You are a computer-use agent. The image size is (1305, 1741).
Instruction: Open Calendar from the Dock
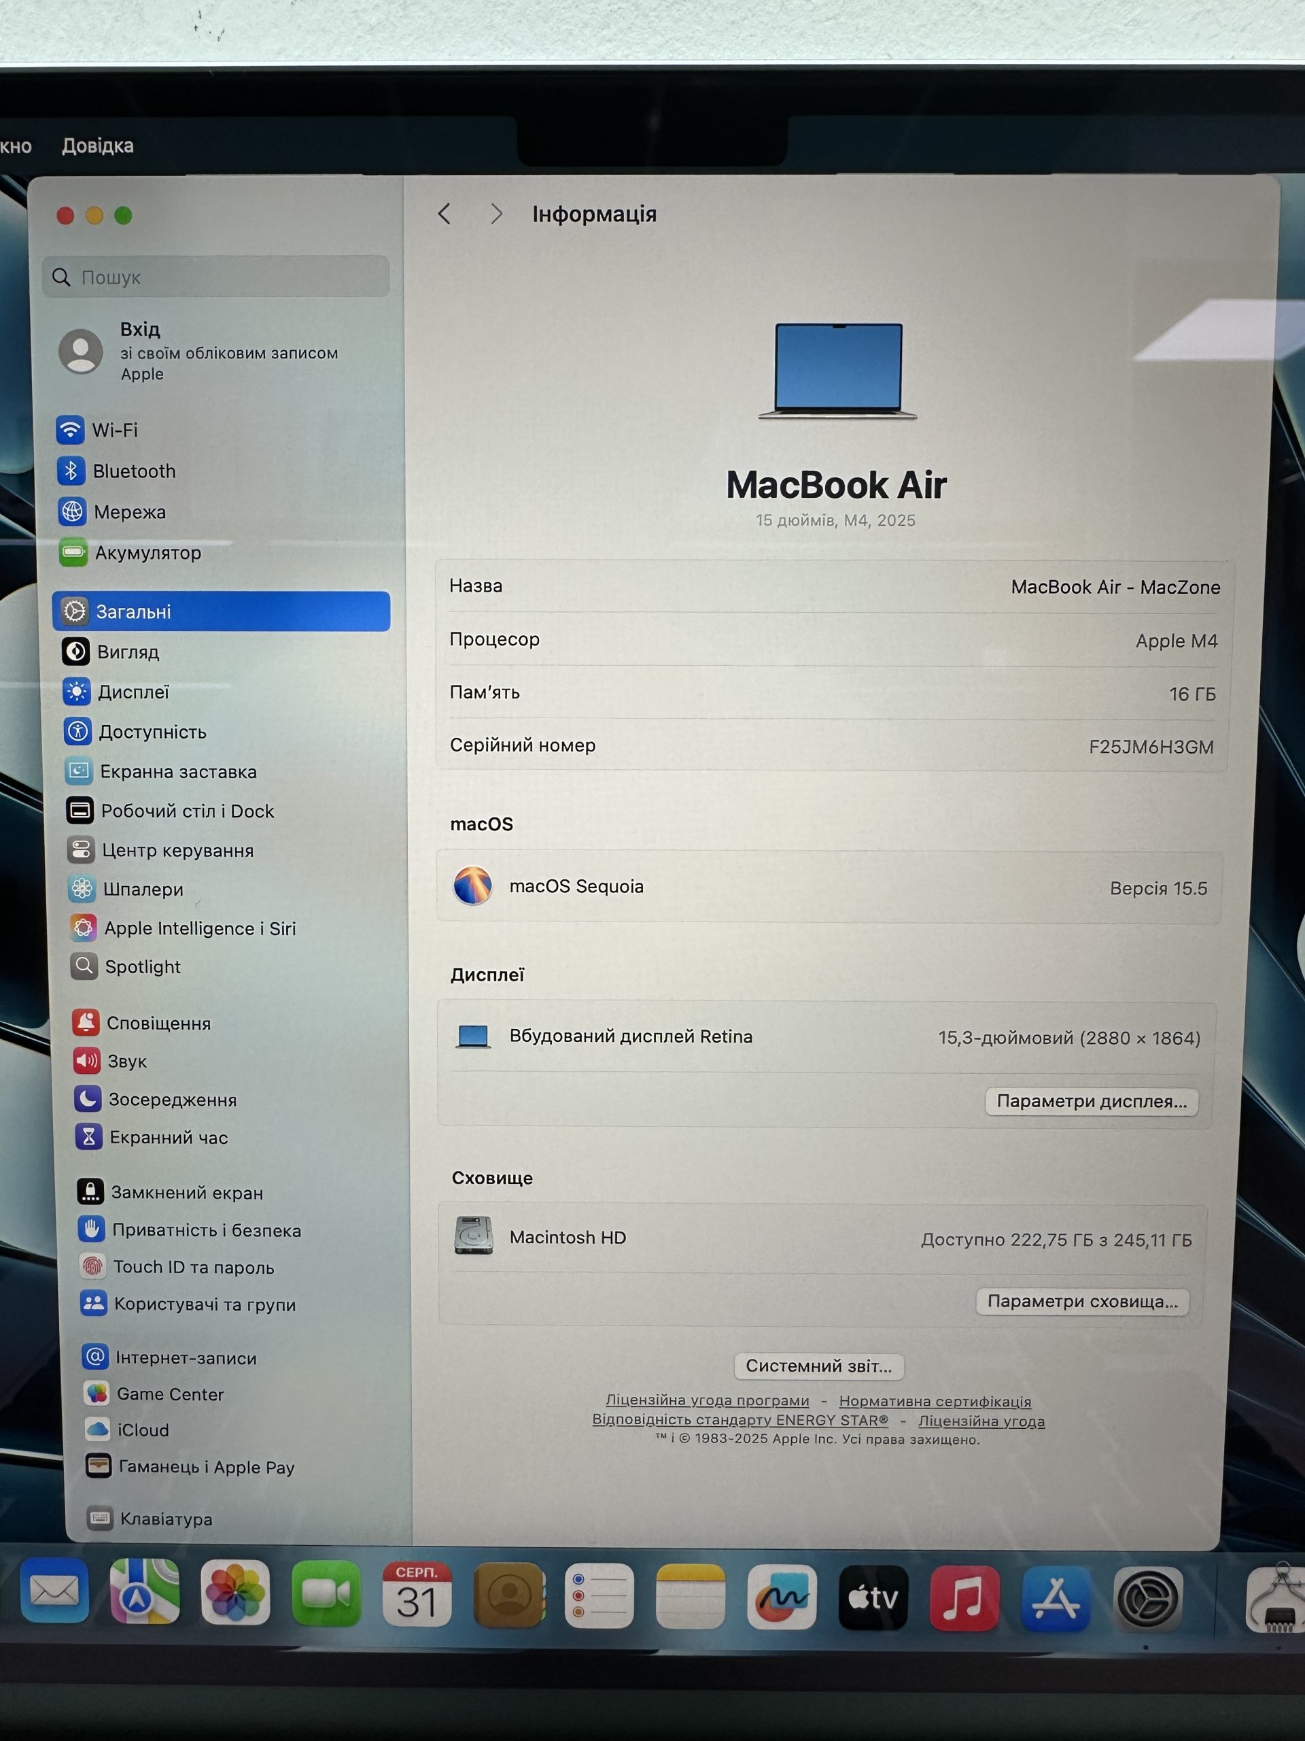pyautogui.click(x=417, y=1595)
